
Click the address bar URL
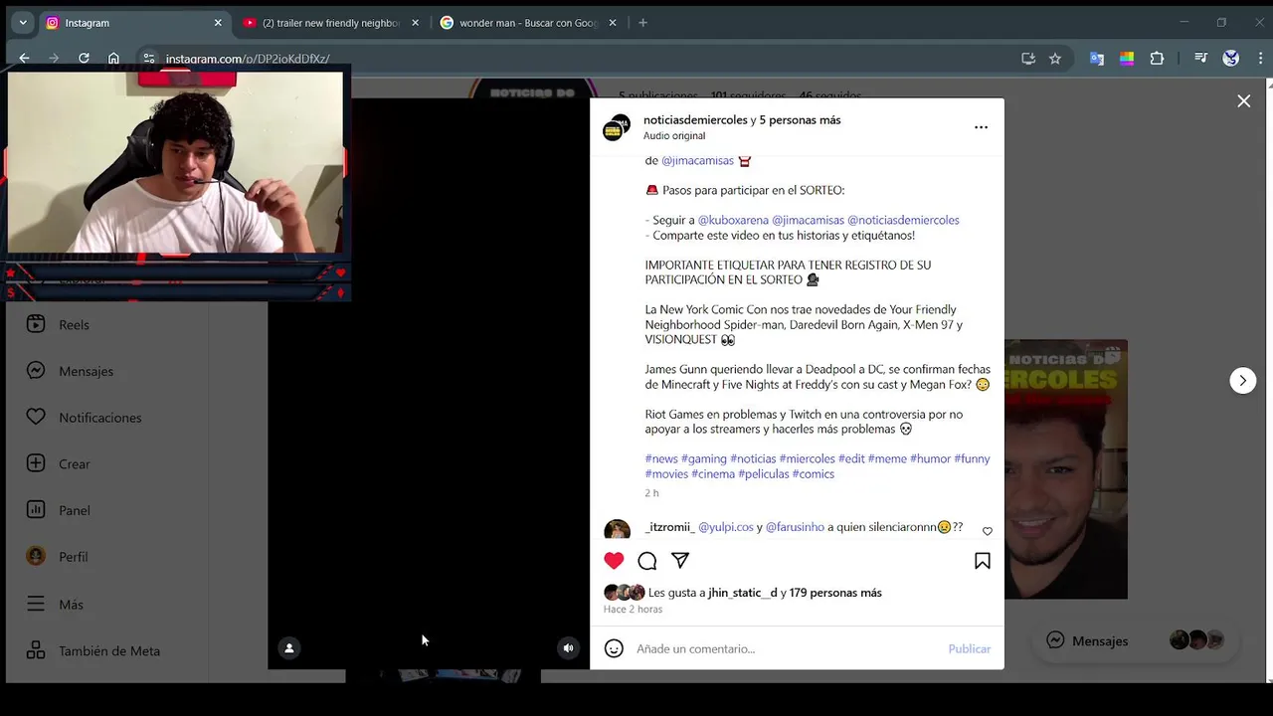248,59
